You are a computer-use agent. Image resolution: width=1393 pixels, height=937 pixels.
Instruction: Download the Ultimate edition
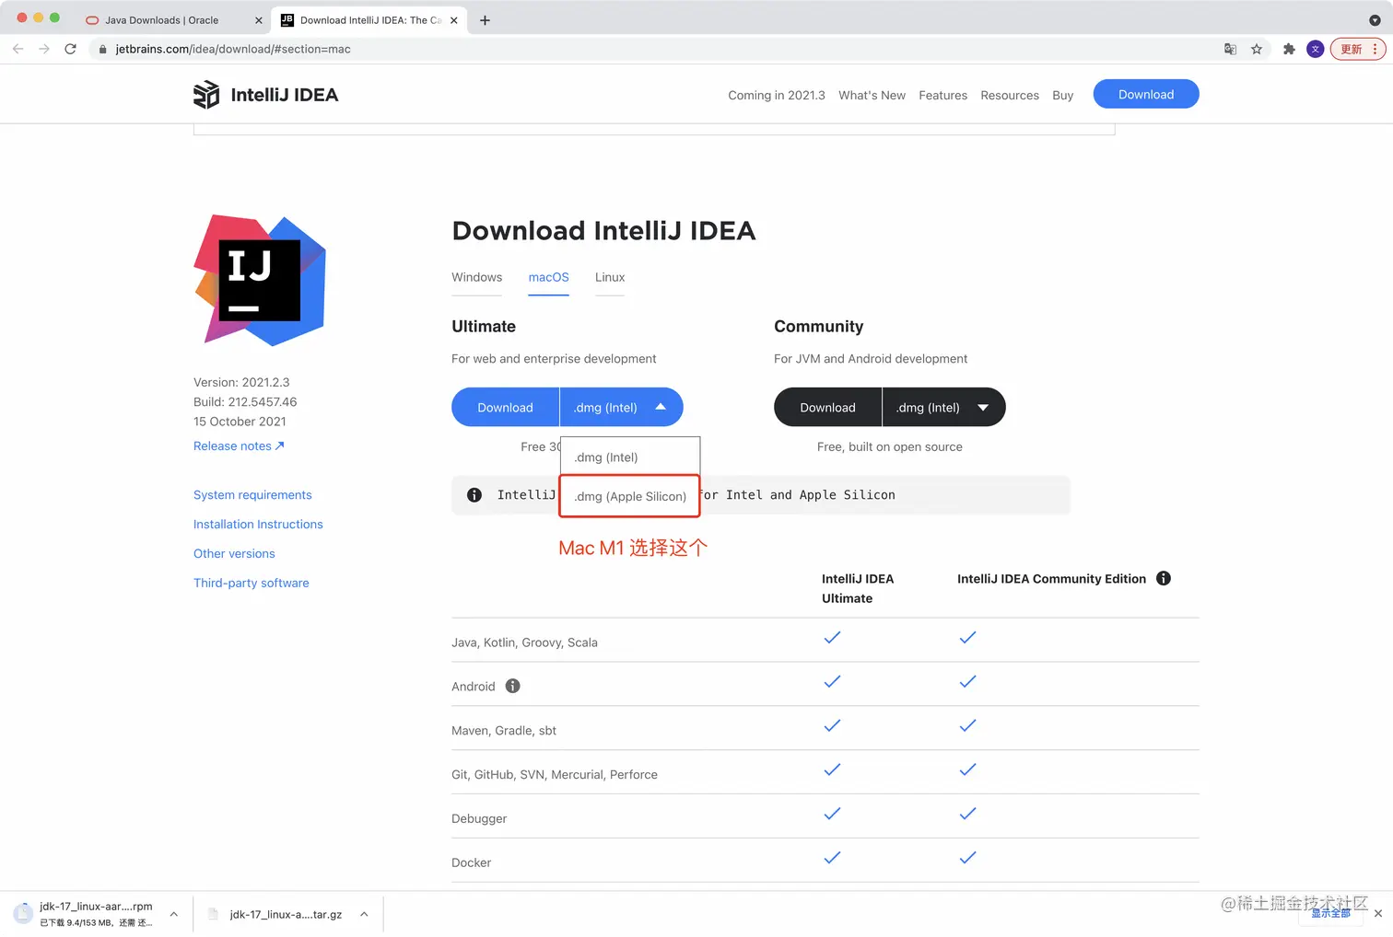point(505,407)
